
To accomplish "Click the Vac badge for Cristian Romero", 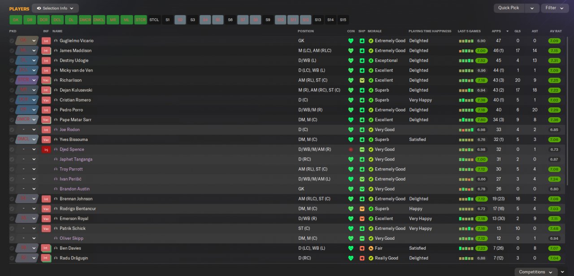I will (x=46, y=100).
